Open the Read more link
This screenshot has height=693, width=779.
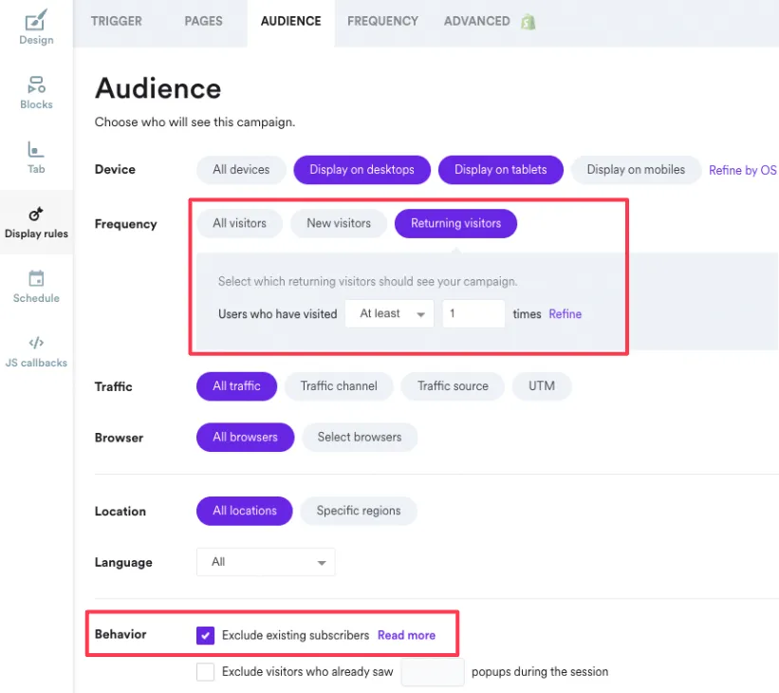[406, 635]
